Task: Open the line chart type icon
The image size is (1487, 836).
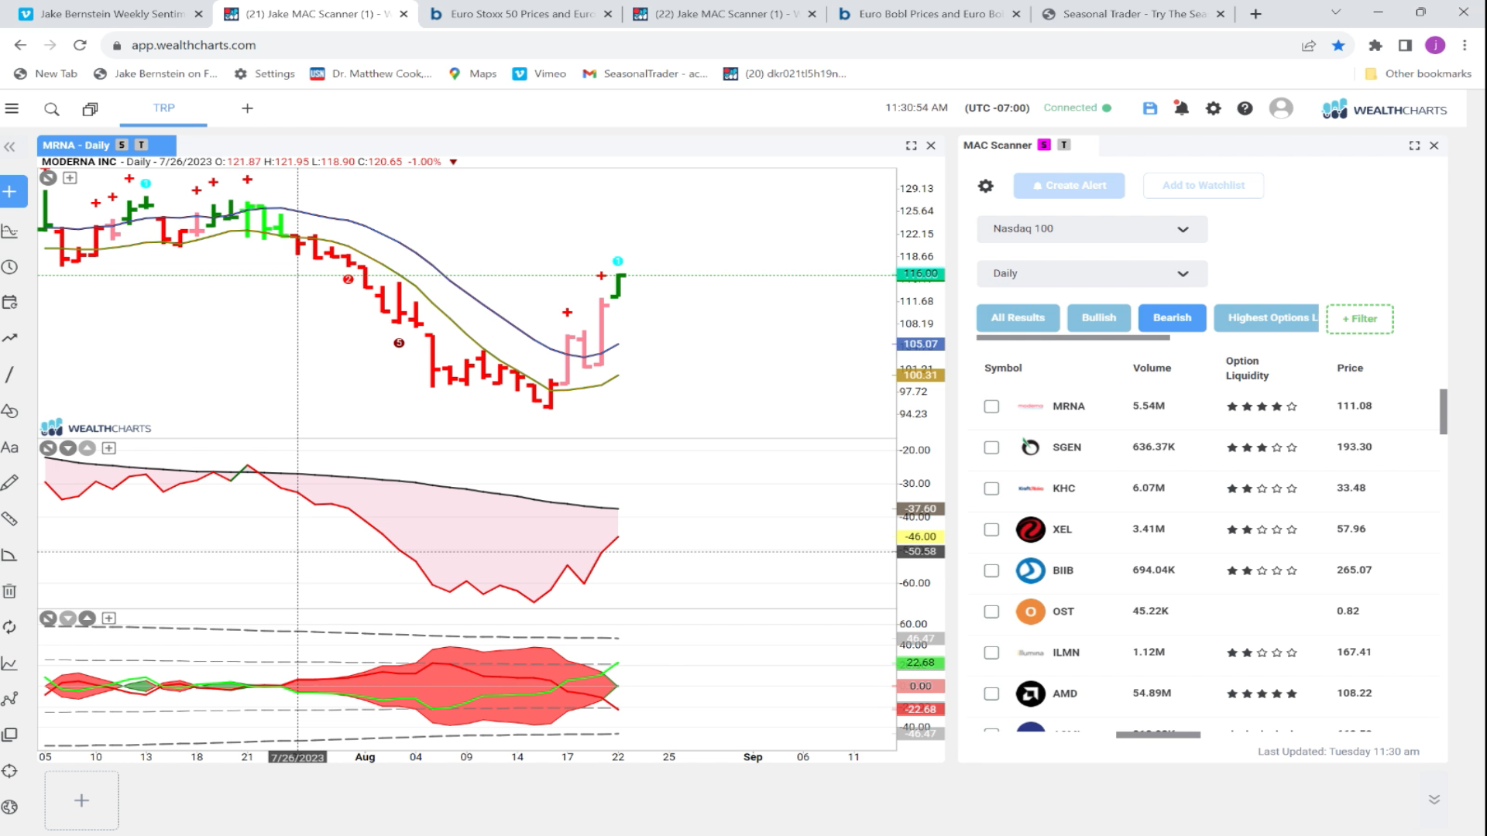Action: pos(9,663)
